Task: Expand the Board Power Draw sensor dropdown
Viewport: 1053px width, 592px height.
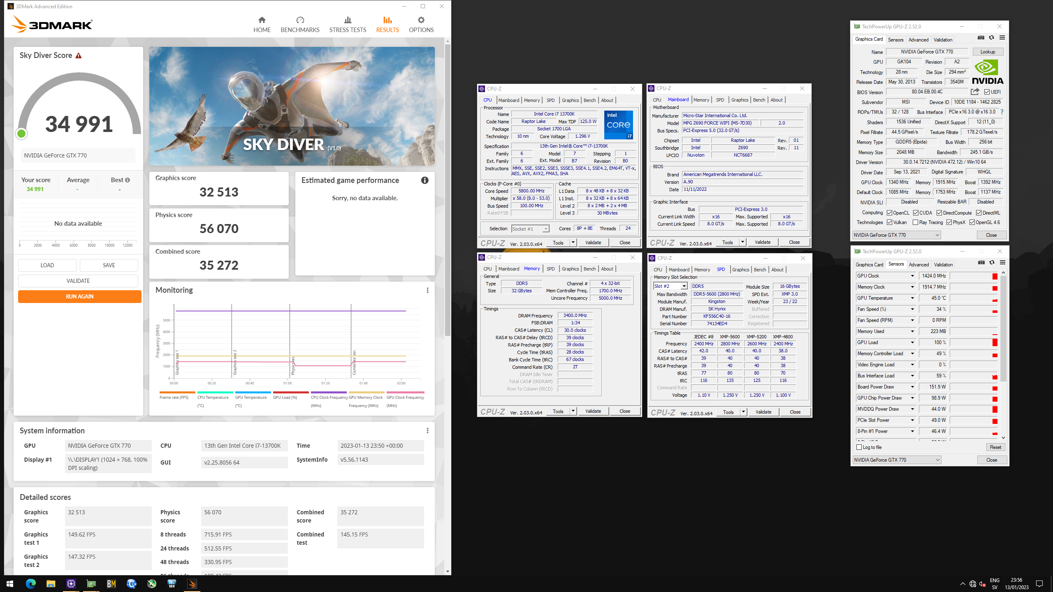Action: (x=912, y=387)
